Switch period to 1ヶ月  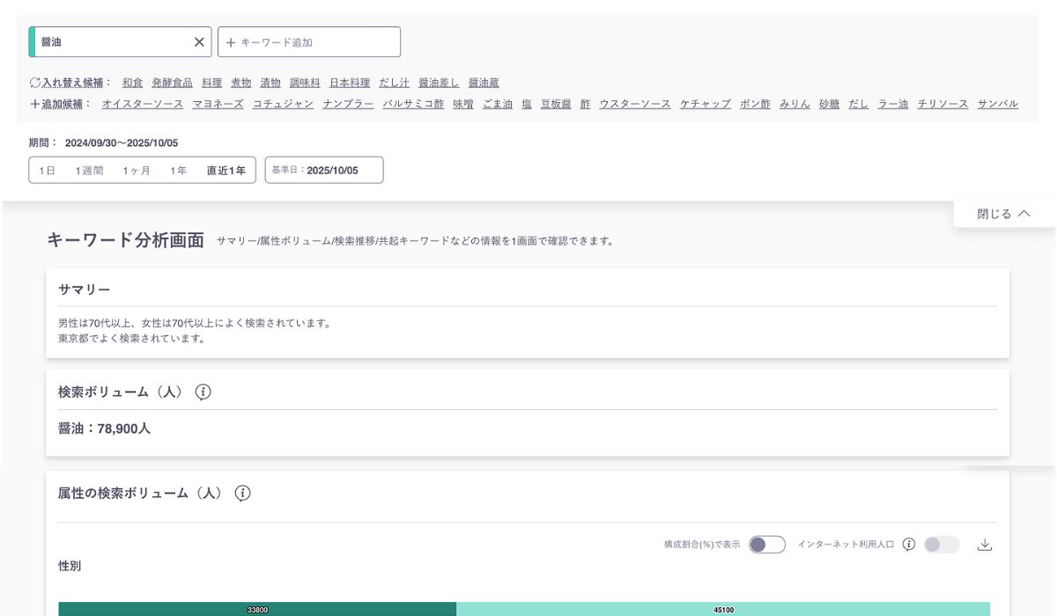(137, 171)
